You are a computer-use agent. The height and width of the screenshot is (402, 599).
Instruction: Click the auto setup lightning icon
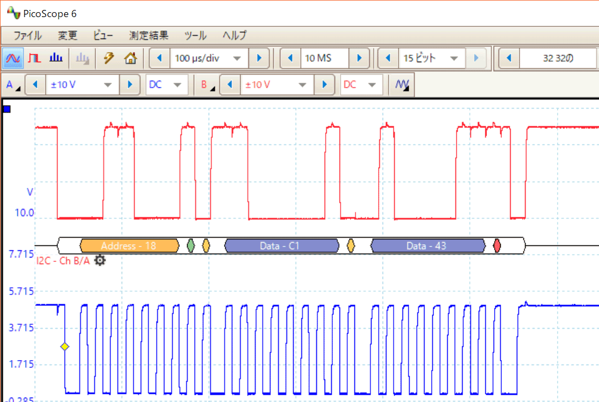(x=109, y=58)
